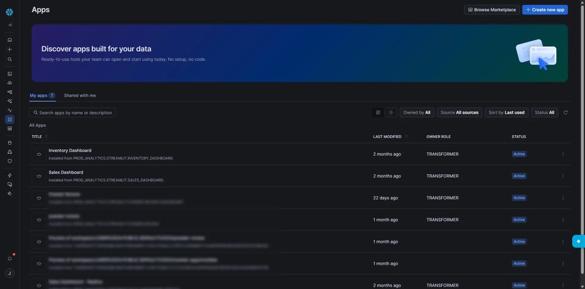Click the 'All Apps' section label

coord(38,125)
